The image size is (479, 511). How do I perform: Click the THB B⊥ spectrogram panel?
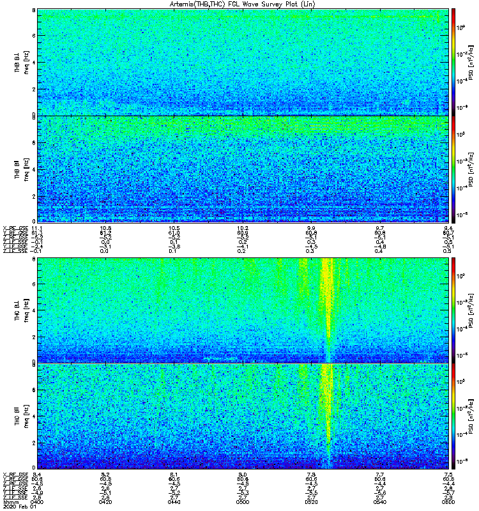pyautogui.click(x=243, y=62)
